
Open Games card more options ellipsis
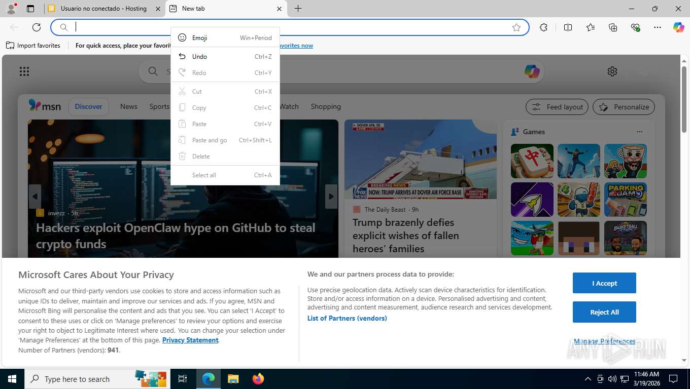639,132
